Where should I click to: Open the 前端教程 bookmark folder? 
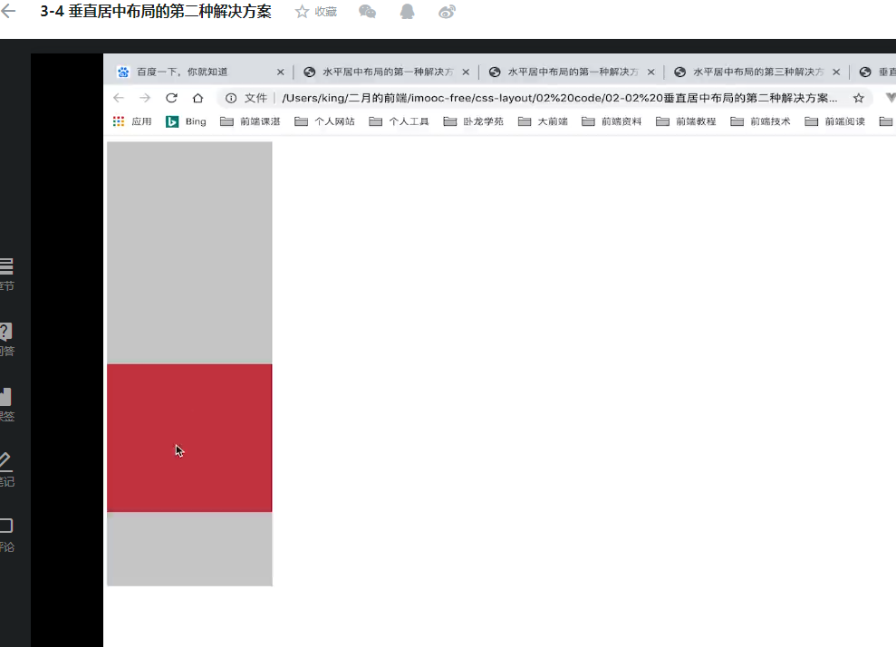686,121
